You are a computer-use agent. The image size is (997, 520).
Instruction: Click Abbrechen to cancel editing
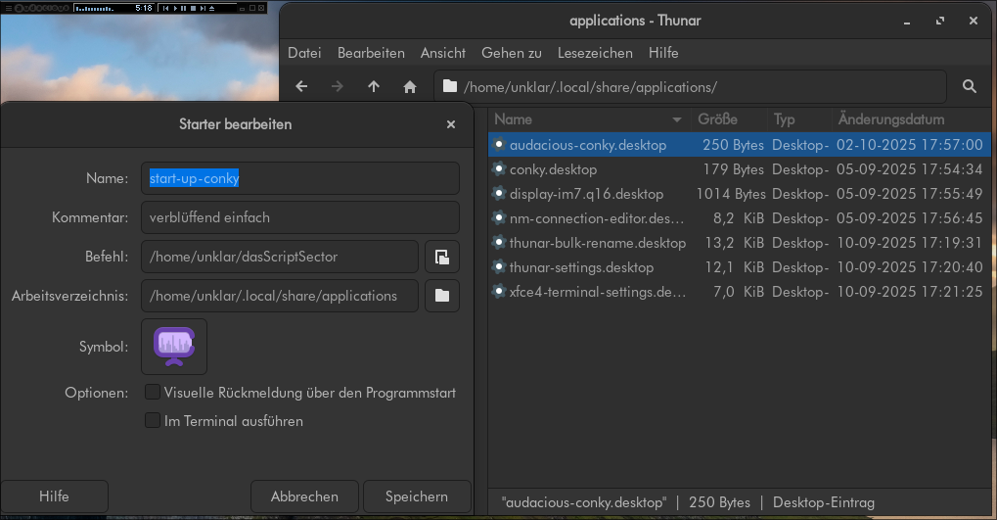point(304,496)
